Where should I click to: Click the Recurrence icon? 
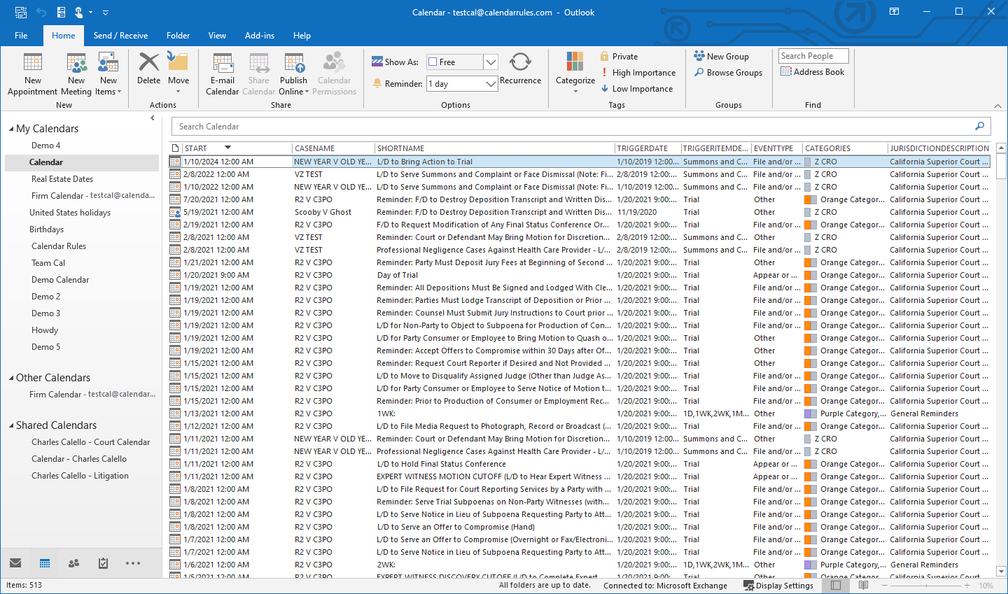[520, 69]
